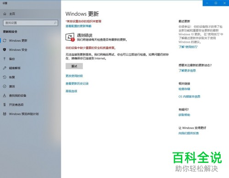Screen dimensions: 229x178
Task: Open the 疑难解答 settings page
Action: click(31, 68)
